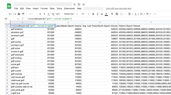Open 'Last edit was seconds ago' link
This screenshot has width=171, height=95.
118,8
